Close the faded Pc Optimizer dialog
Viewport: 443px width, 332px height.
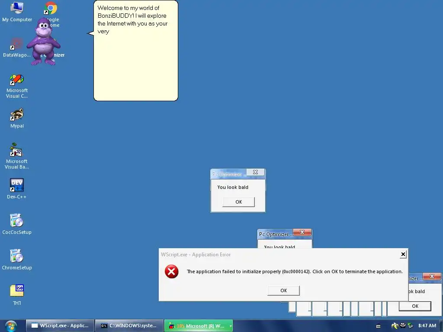pos(255,172)
